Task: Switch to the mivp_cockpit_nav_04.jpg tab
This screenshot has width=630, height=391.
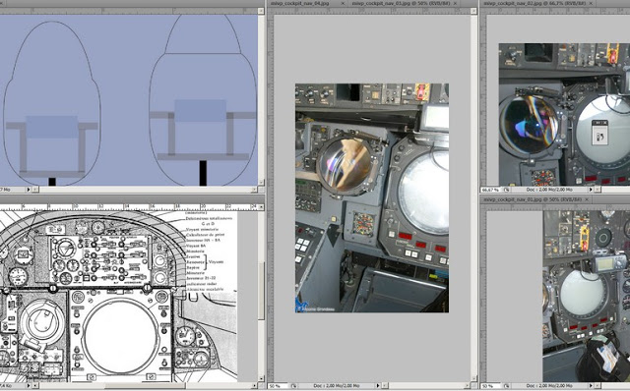Action: [299, 3]
